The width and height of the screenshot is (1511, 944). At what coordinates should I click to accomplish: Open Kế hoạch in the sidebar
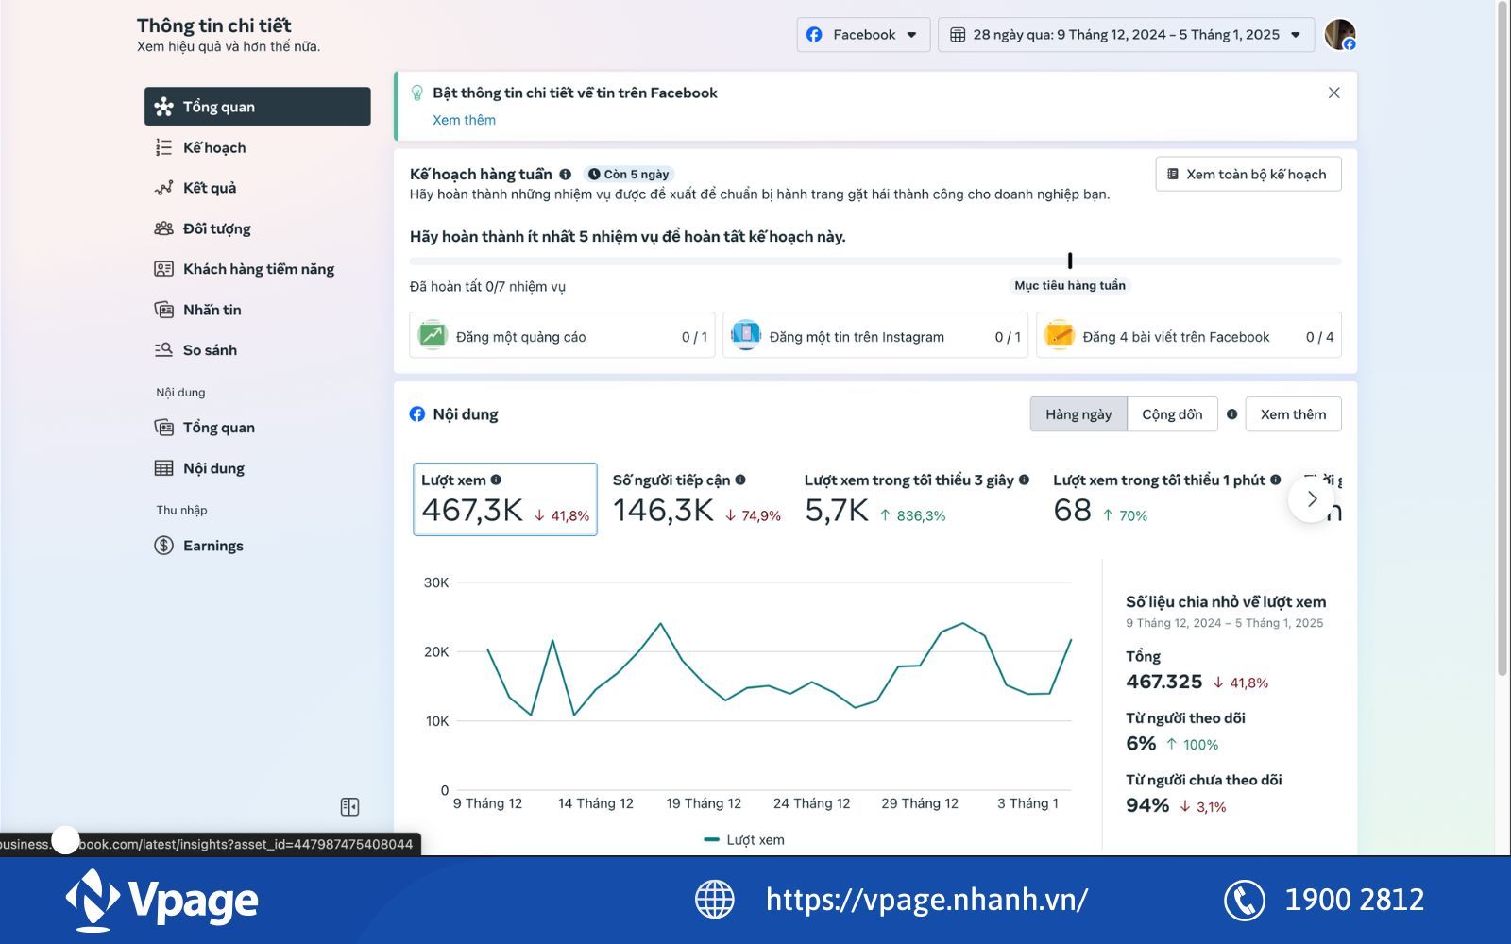[x=258, y=147]
